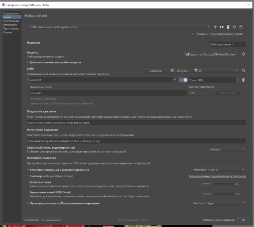Click the Добавить LoRA button

coord(155,71)
